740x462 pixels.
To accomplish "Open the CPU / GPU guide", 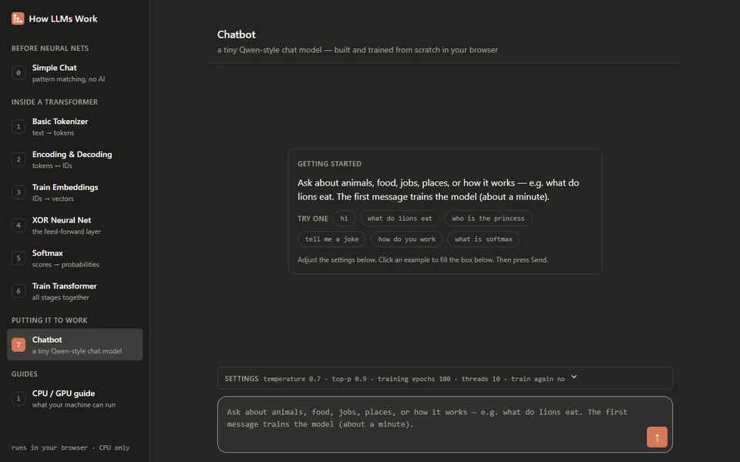I will point(75,398).
